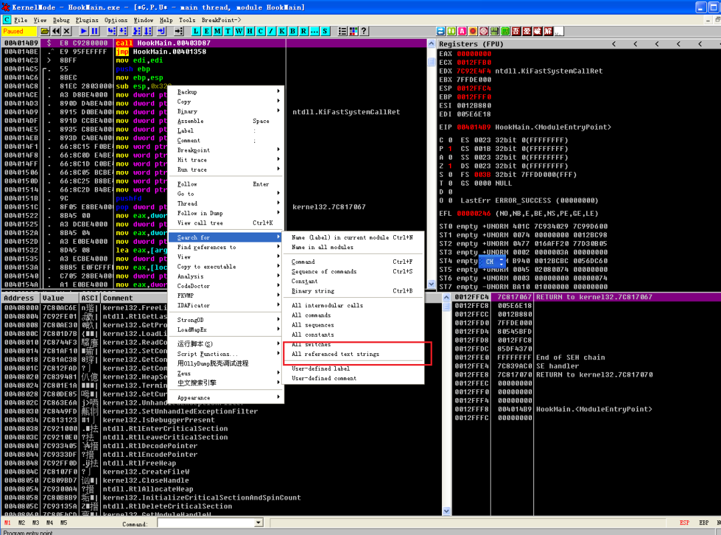Restart the program with the rewind icon
Viewport: 721px width, 535px height.
pyautogui.click(x=56, y=31)
